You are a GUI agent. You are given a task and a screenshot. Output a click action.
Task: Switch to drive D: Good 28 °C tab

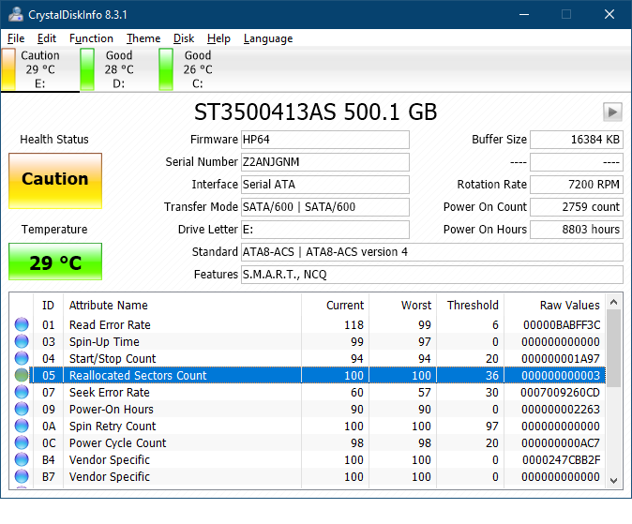(x=119, y=69)
